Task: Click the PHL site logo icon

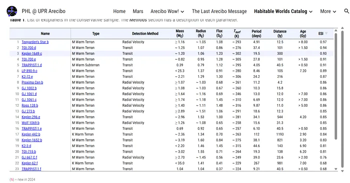Action: point(12,11)
